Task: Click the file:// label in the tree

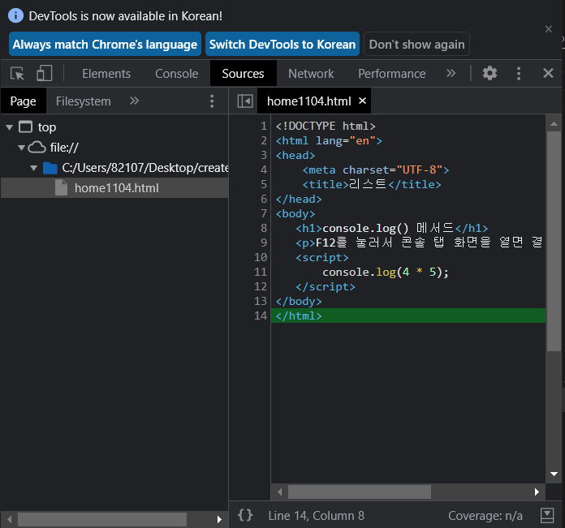Action: (64, 147)
